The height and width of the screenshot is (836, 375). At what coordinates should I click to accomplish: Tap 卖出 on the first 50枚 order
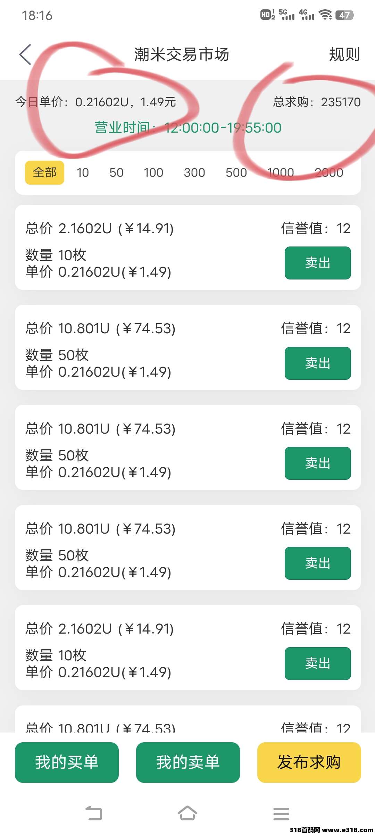tap(318, 363)
